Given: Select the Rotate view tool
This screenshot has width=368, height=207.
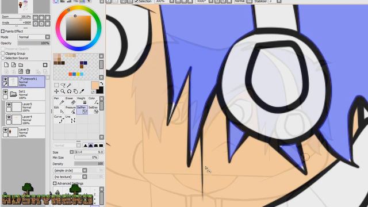Looking at the screenshot, I should 69,91.
